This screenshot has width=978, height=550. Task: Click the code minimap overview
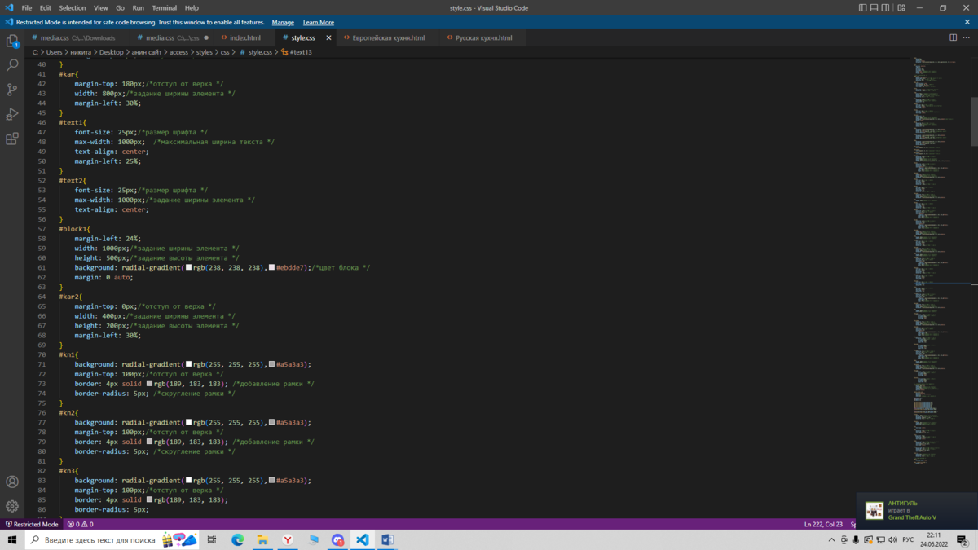tap(941, 261)
